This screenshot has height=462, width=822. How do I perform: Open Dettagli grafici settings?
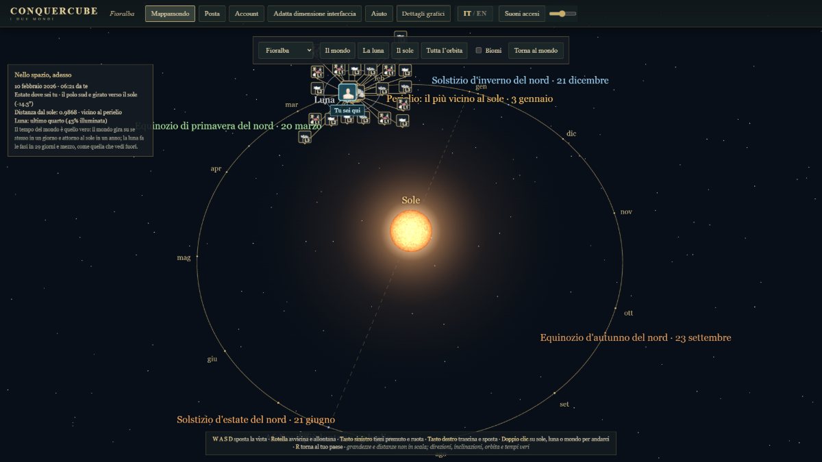tap(423, 14)
